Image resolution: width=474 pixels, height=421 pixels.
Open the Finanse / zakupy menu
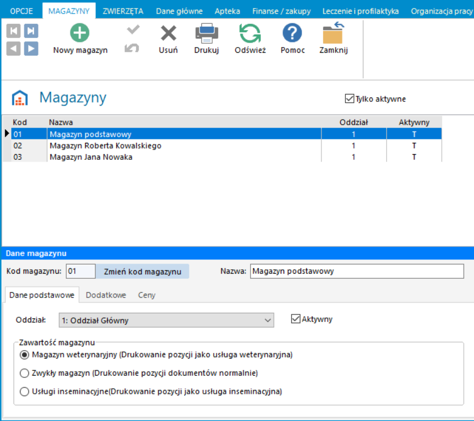pyautogui.click(x=281, y=11)
